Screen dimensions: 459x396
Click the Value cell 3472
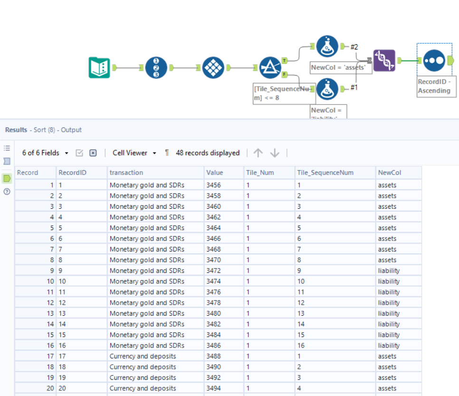point(224,270)
